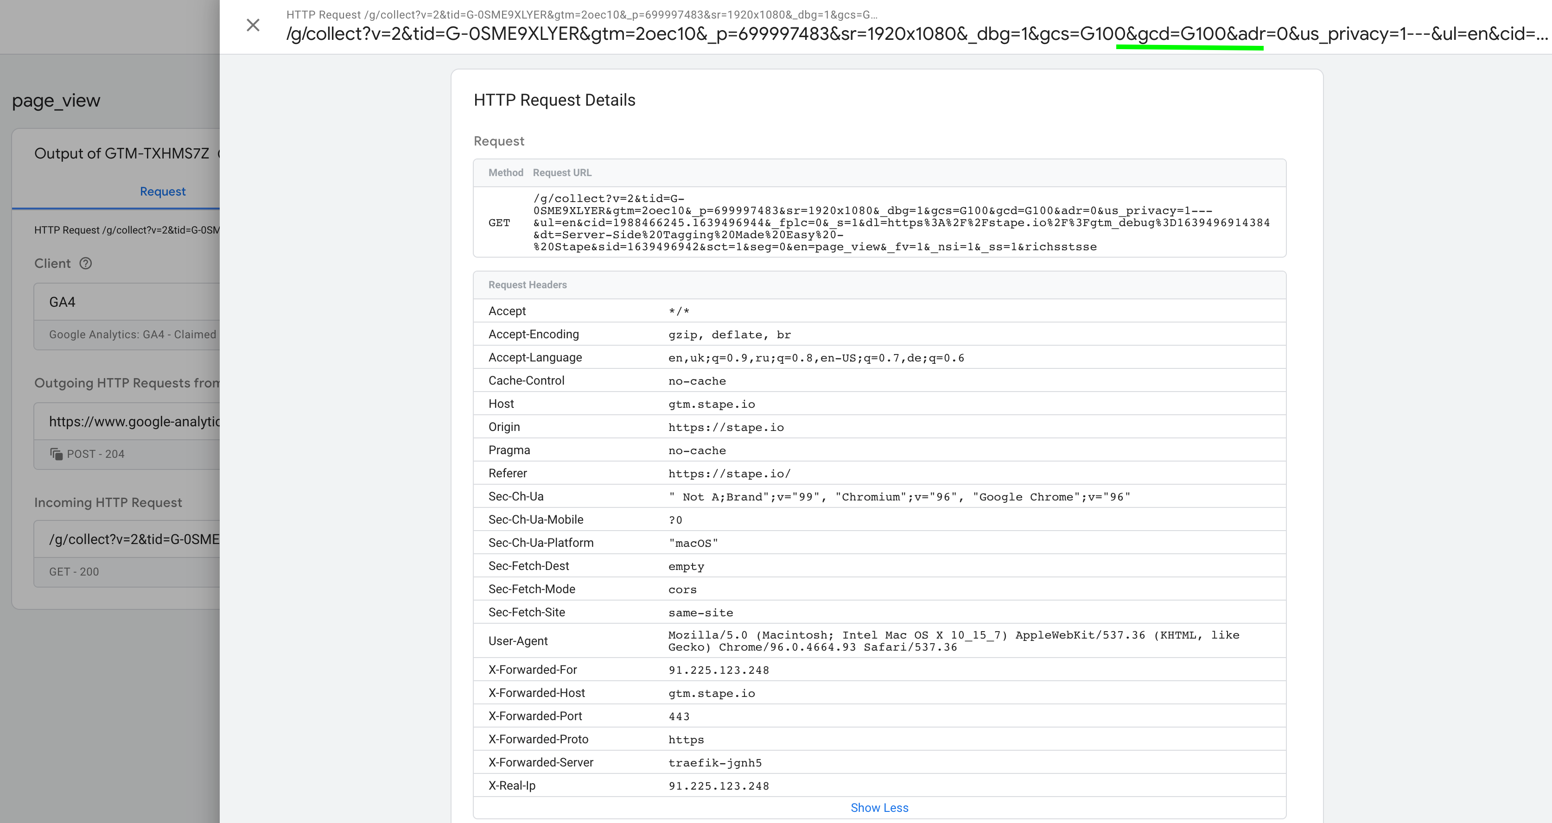Click the Accept-Language header value
The height and width of the screenshot is (823, 1552).
(816, 358)
